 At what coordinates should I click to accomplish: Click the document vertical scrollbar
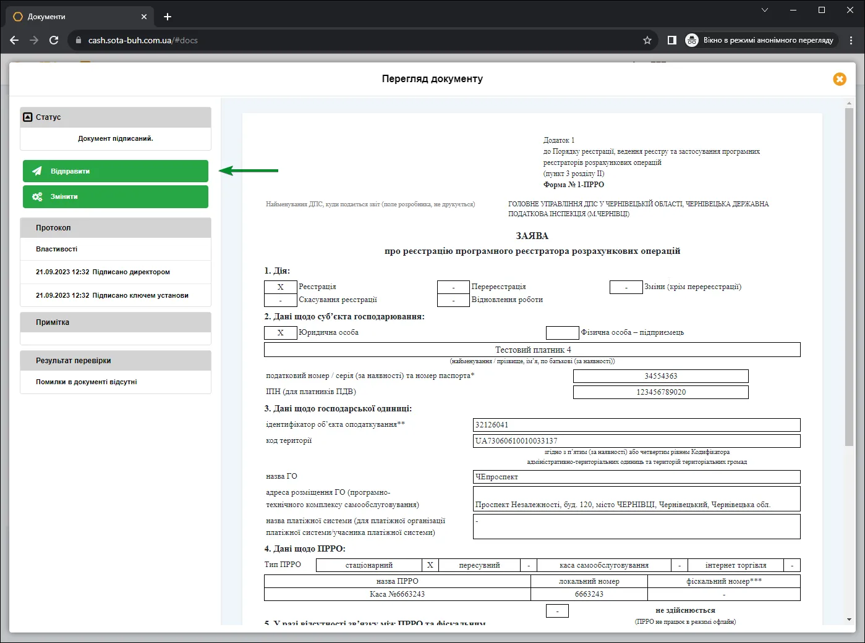[850, 276]
